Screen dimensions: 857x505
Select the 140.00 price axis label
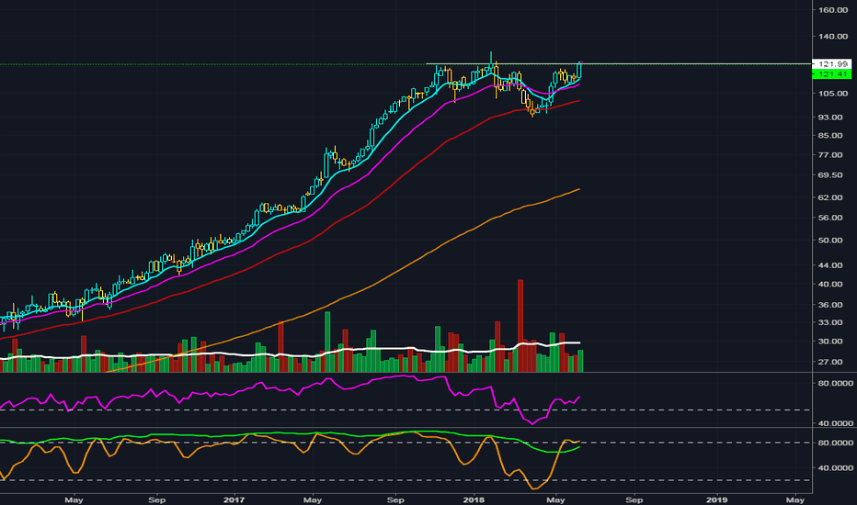(x=833, y=36)
